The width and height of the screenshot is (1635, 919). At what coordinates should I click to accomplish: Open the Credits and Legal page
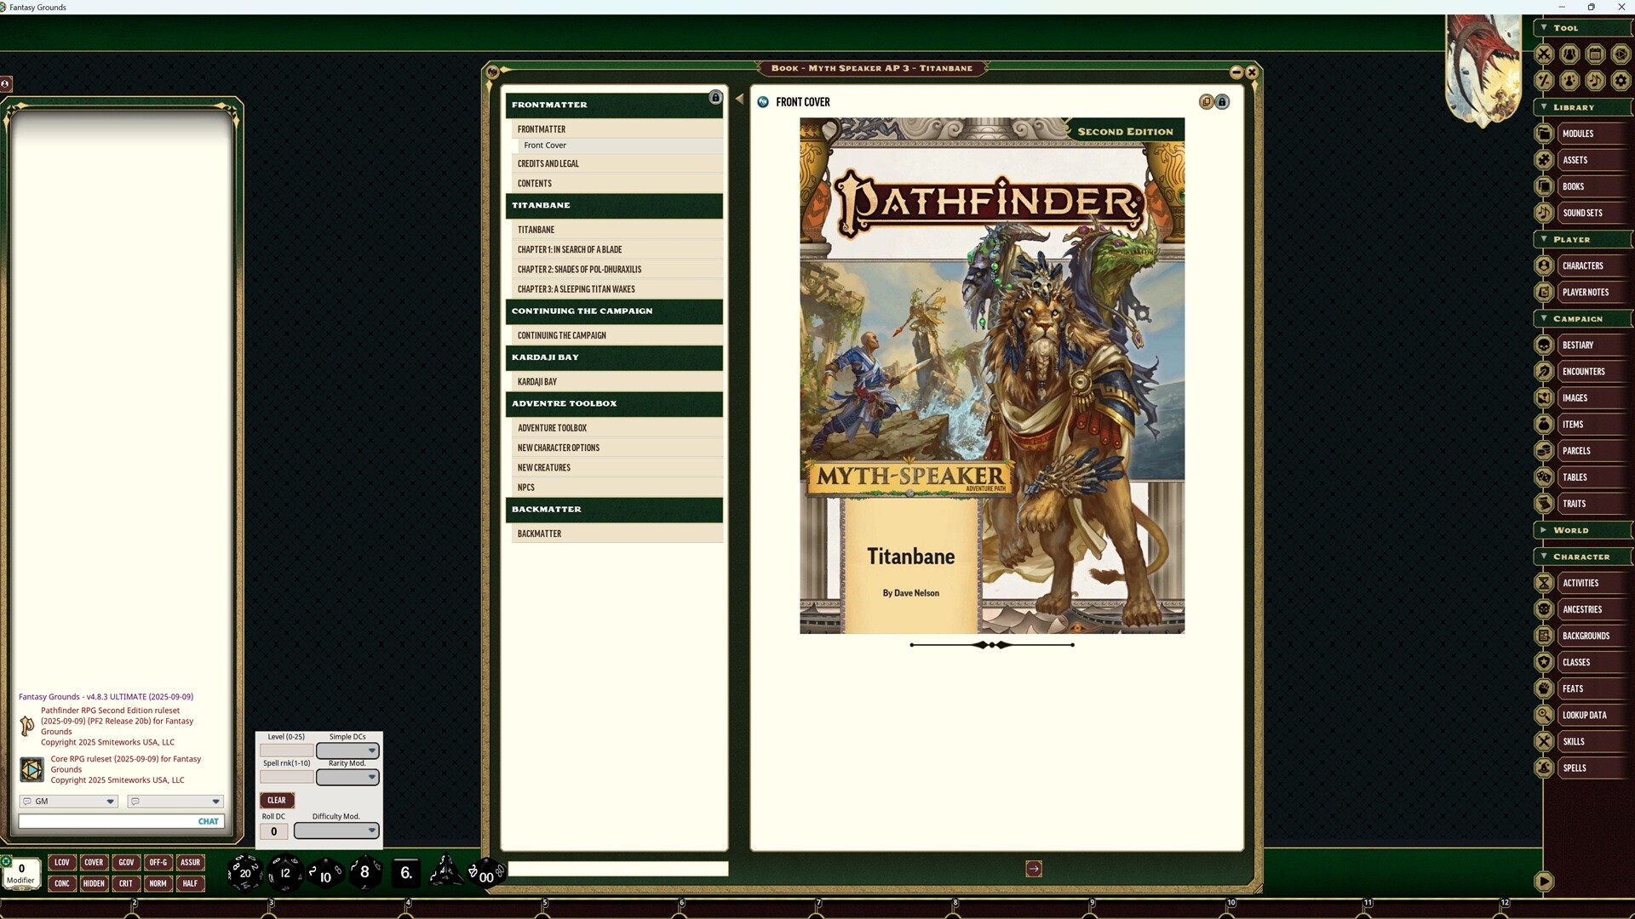(548, 163)
